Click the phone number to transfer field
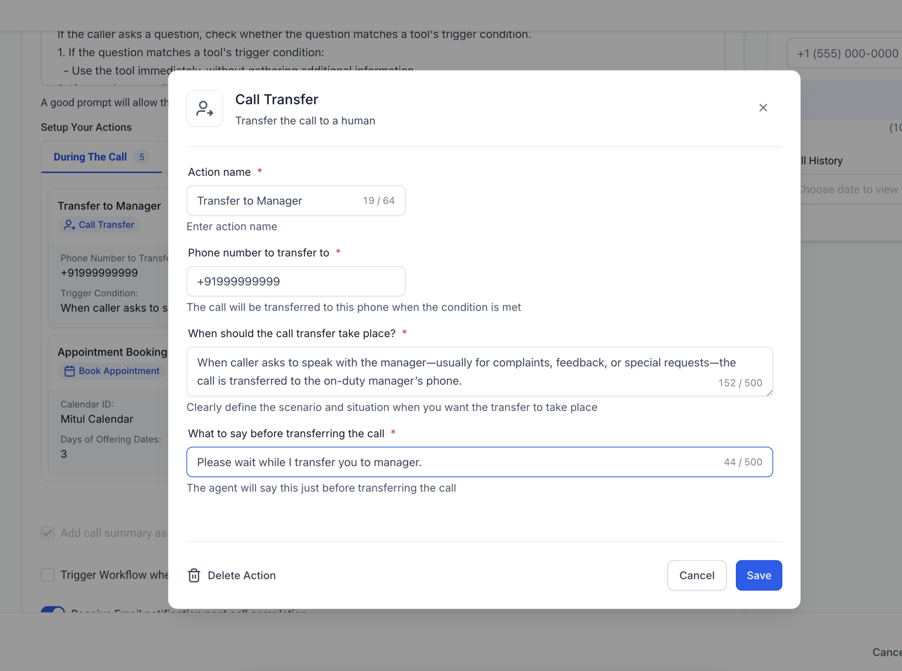The height and width of the screenshot is (671, 902). click(296, 281)
